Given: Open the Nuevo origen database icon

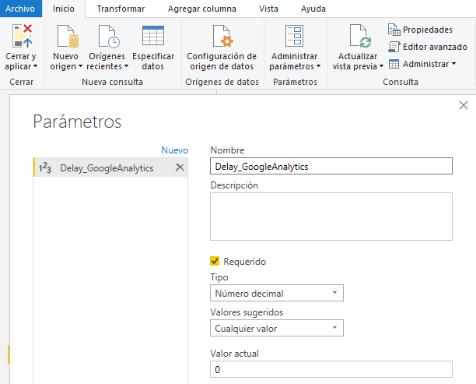Looking at the screenshot, I should (66, 37).
